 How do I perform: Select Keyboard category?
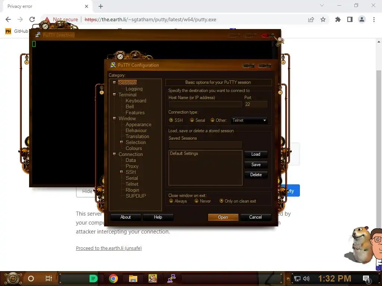point(136,101)
